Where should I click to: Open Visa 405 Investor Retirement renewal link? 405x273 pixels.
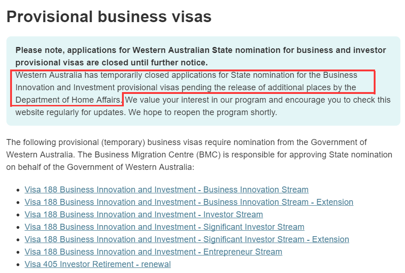98,264
